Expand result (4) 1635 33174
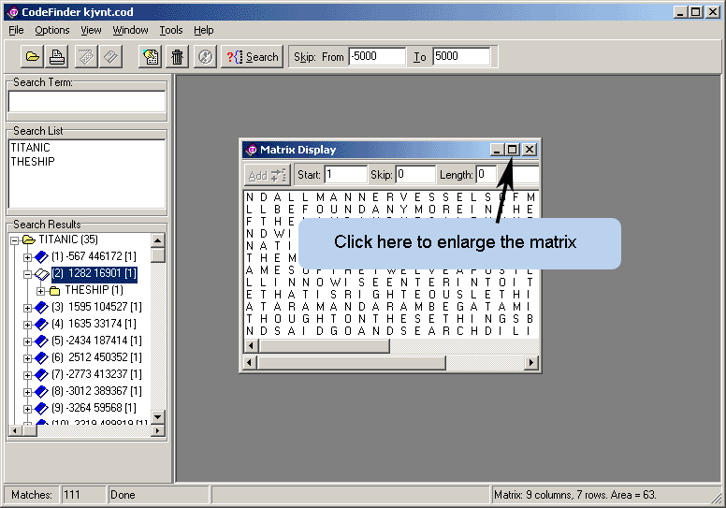 tap(27, 325)
